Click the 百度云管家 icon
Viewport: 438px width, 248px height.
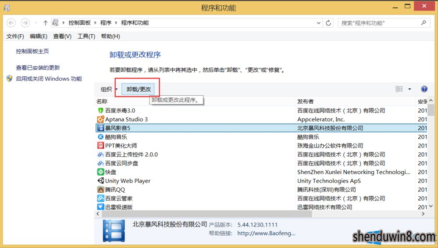tap(100, 198)
